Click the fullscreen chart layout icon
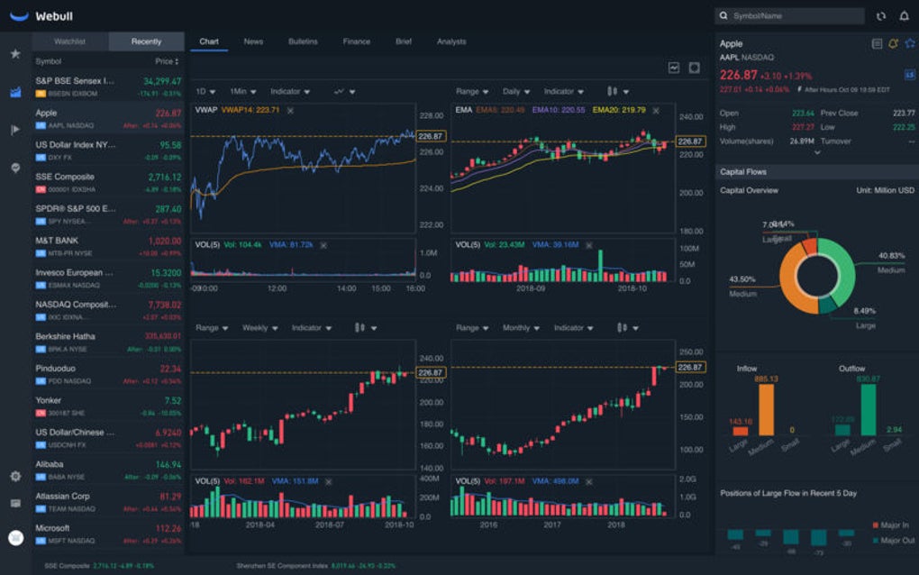This screenshot has height=575, width=919. pyautogui.click(x=695, y=68)
